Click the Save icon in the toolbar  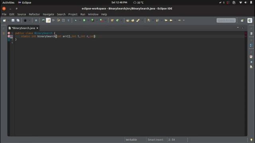(13, 20)
